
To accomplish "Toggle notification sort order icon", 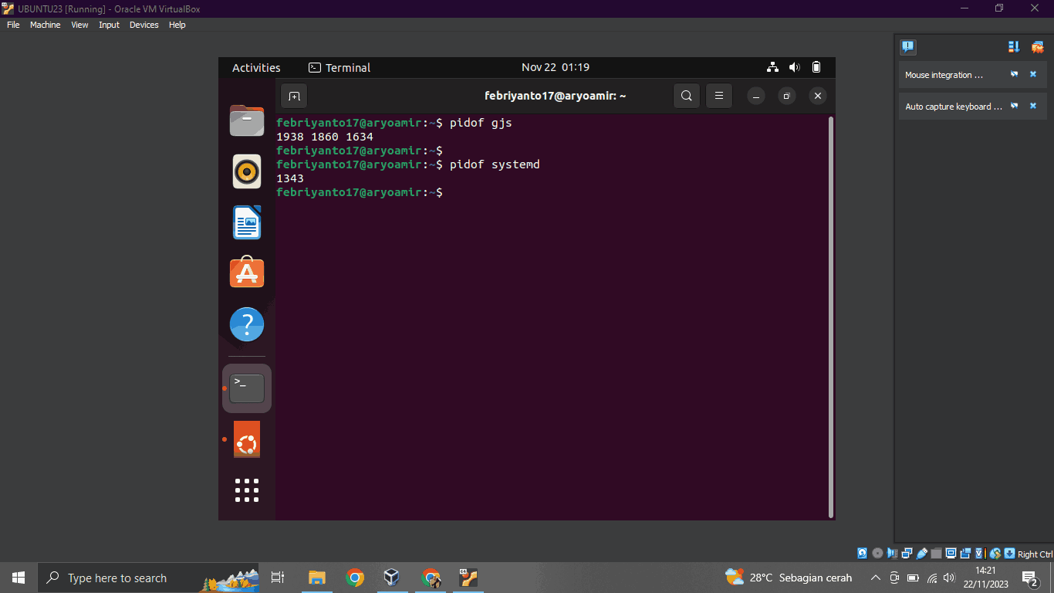I will pos(1015,47).
